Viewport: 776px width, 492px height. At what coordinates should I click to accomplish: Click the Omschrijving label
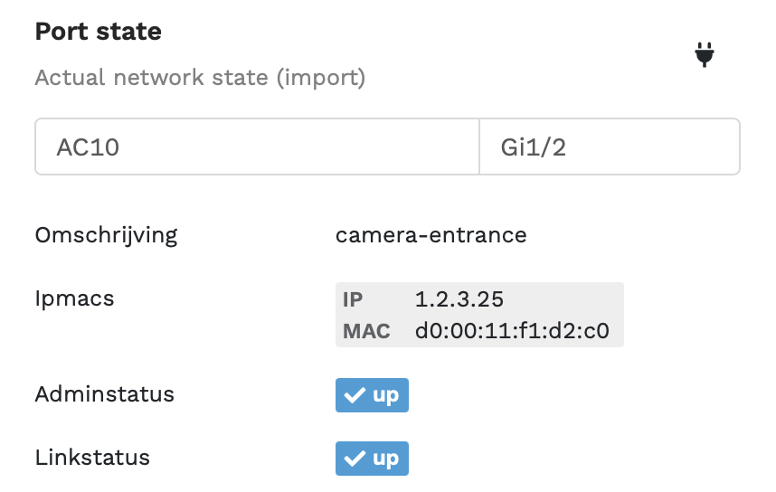coord(106,236)
